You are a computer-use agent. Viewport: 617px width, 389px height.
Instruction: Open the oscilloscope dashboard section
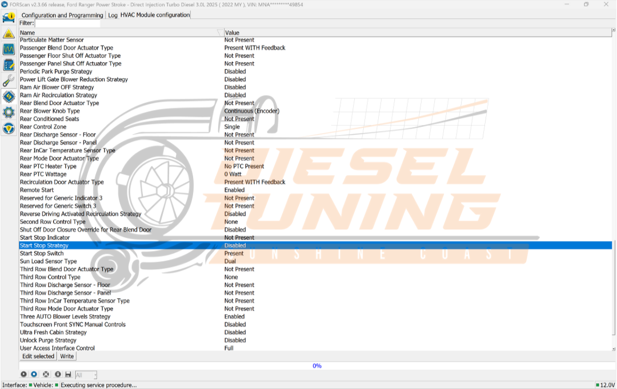pos(9,49)
